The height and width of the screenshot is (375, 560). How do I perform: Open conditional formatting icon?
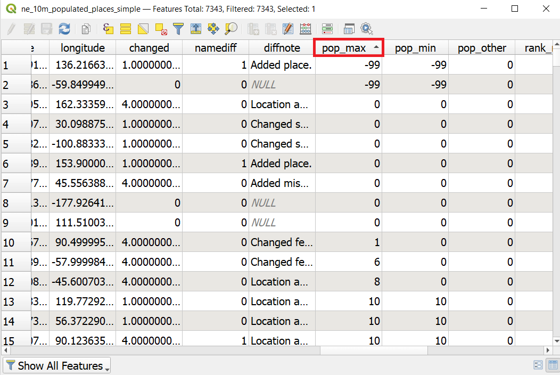[327, 29]
